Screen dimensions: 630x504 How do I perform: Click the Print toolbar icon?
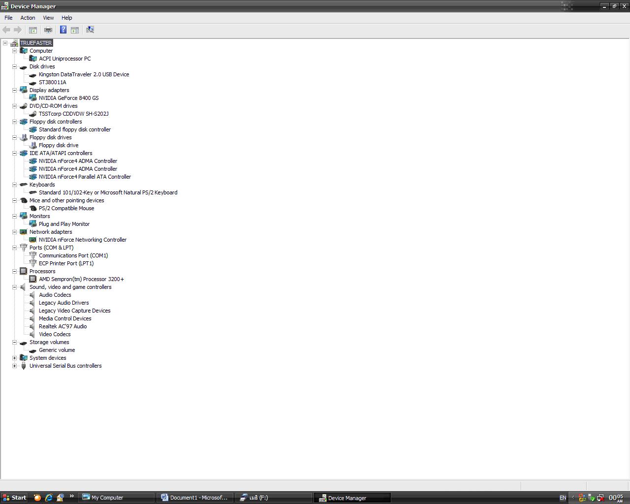coord(48,30)
